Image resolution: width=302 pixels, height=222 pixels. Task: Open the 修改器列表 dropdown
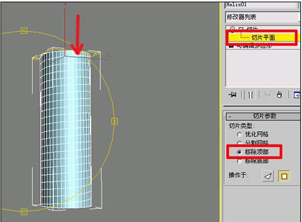click(262, 17)
